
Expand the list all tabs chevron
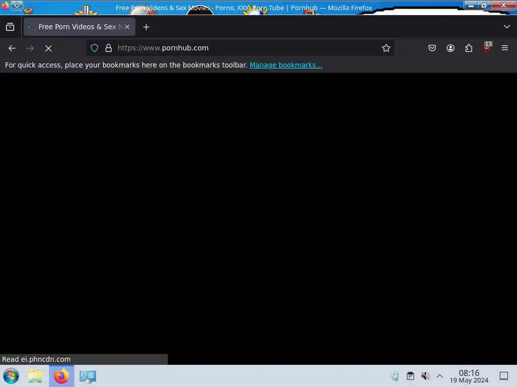(x=506, y=27)
